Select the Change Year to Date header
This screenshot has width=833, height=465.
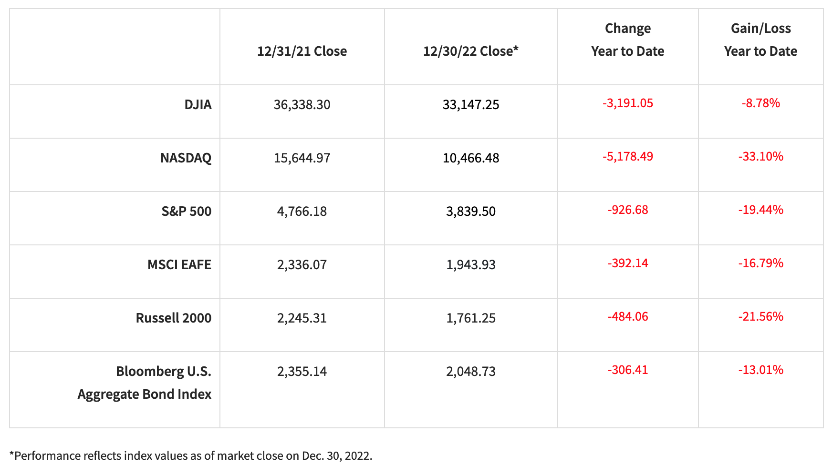627,40
